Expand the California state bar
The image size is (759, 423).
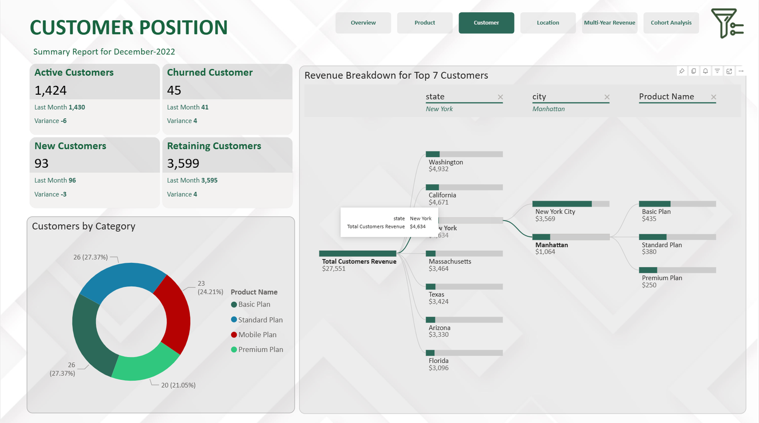[x=463, y=188]
